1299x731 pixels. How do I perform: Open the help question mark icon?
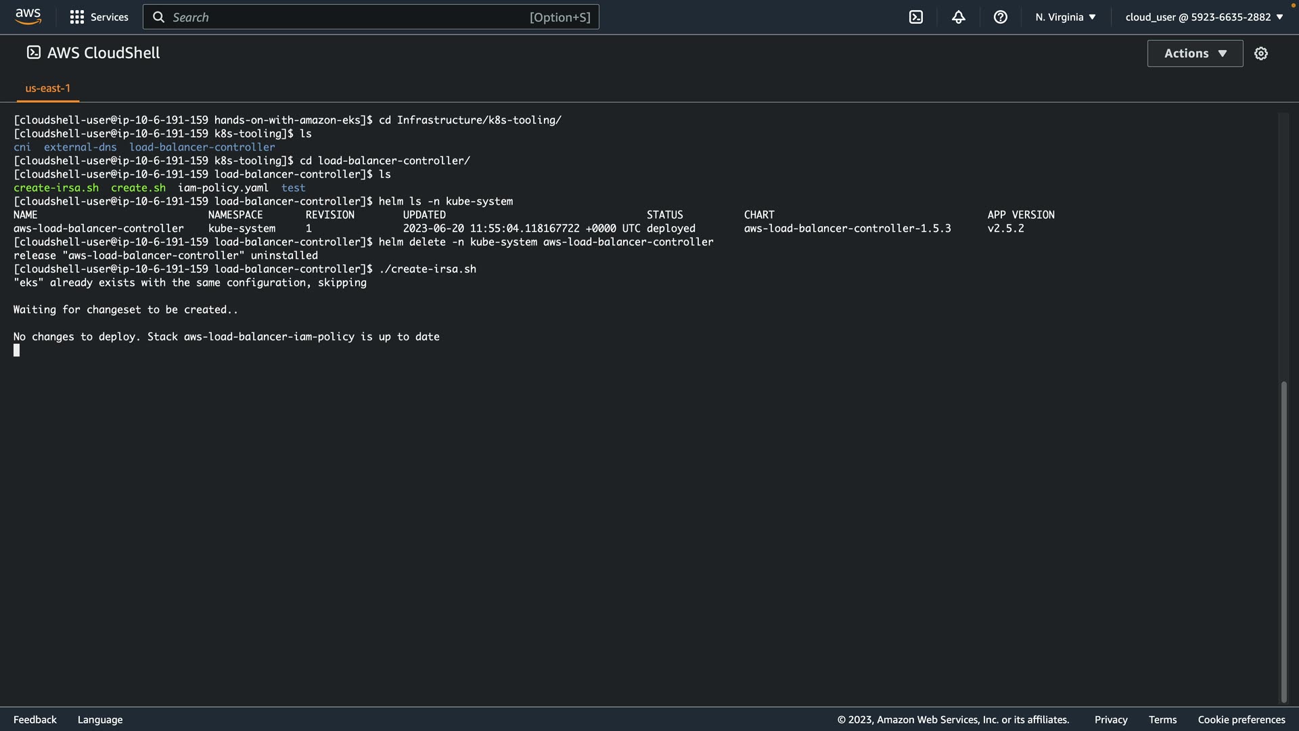pos(1000,17)
